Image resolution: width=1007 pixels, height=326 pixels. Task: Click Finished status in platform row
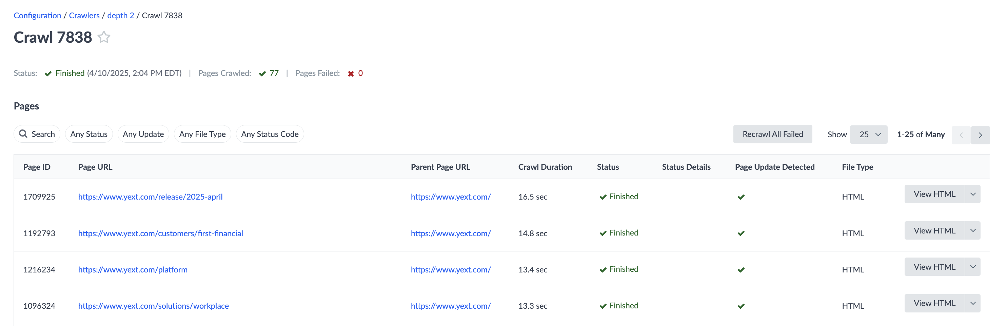(619, 269)
